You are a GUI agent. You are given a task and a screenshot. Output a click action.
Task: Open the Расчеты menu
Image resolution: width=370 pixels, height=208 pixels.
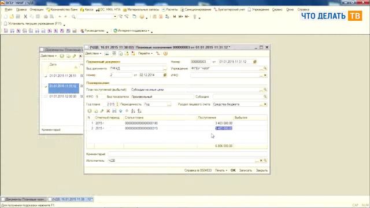(169, 9)
